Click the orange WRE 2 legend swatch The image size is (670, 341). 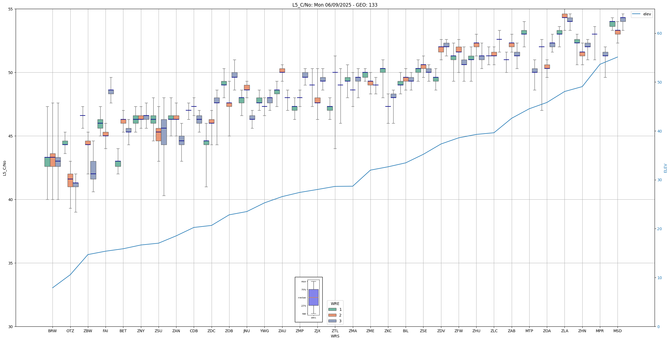[332, 315]
